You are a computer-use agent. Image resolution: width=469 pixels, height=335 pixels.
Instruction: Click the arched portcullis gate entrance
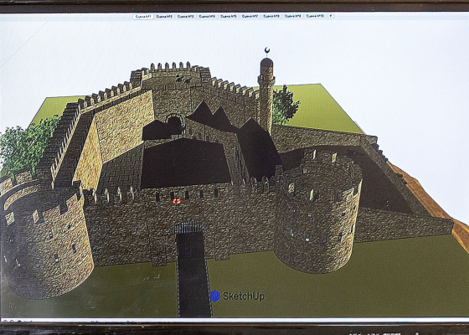point(191,228)
